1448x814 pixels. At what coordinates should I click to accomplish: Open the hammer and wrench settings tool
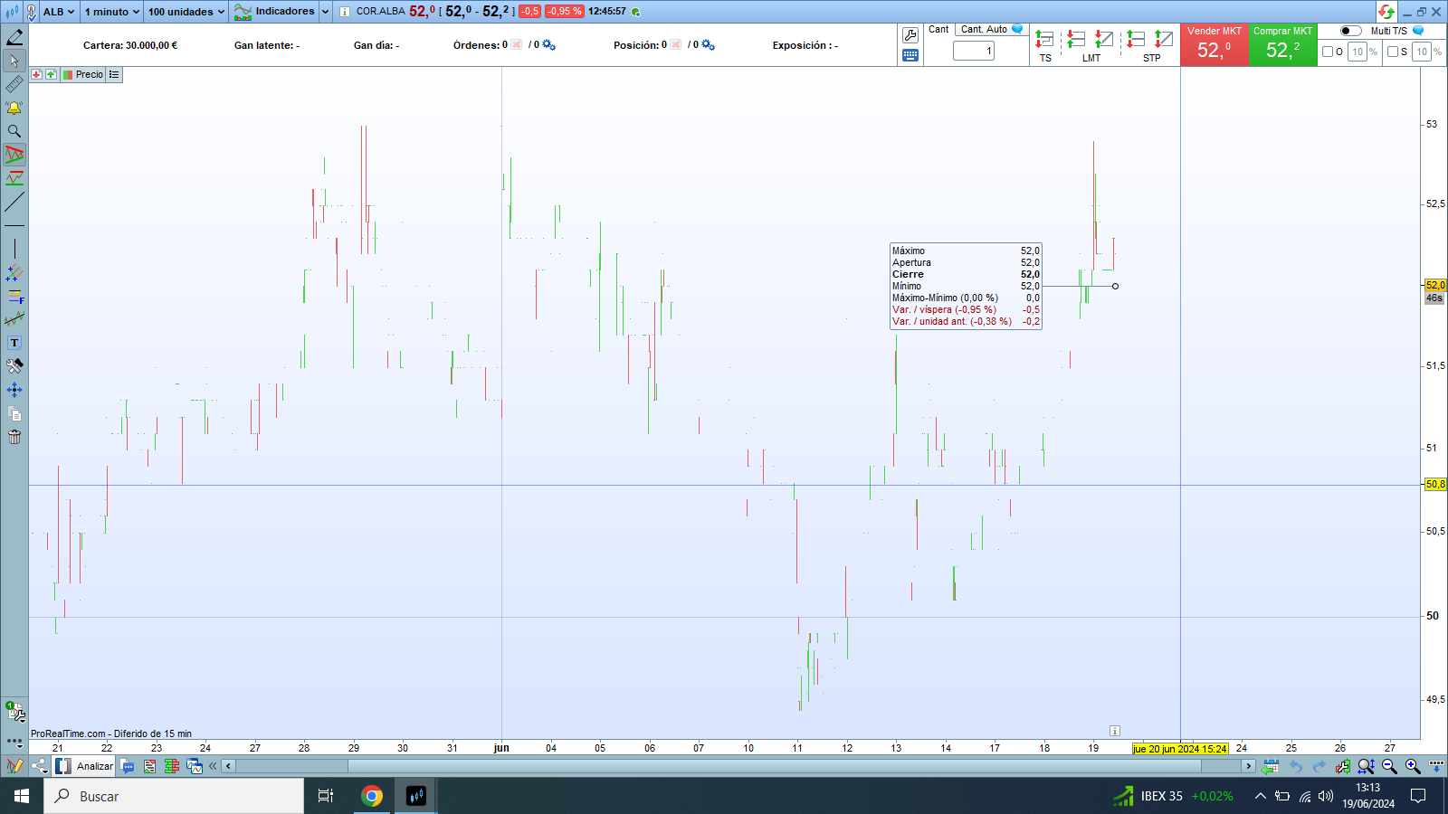pos(14,366)
